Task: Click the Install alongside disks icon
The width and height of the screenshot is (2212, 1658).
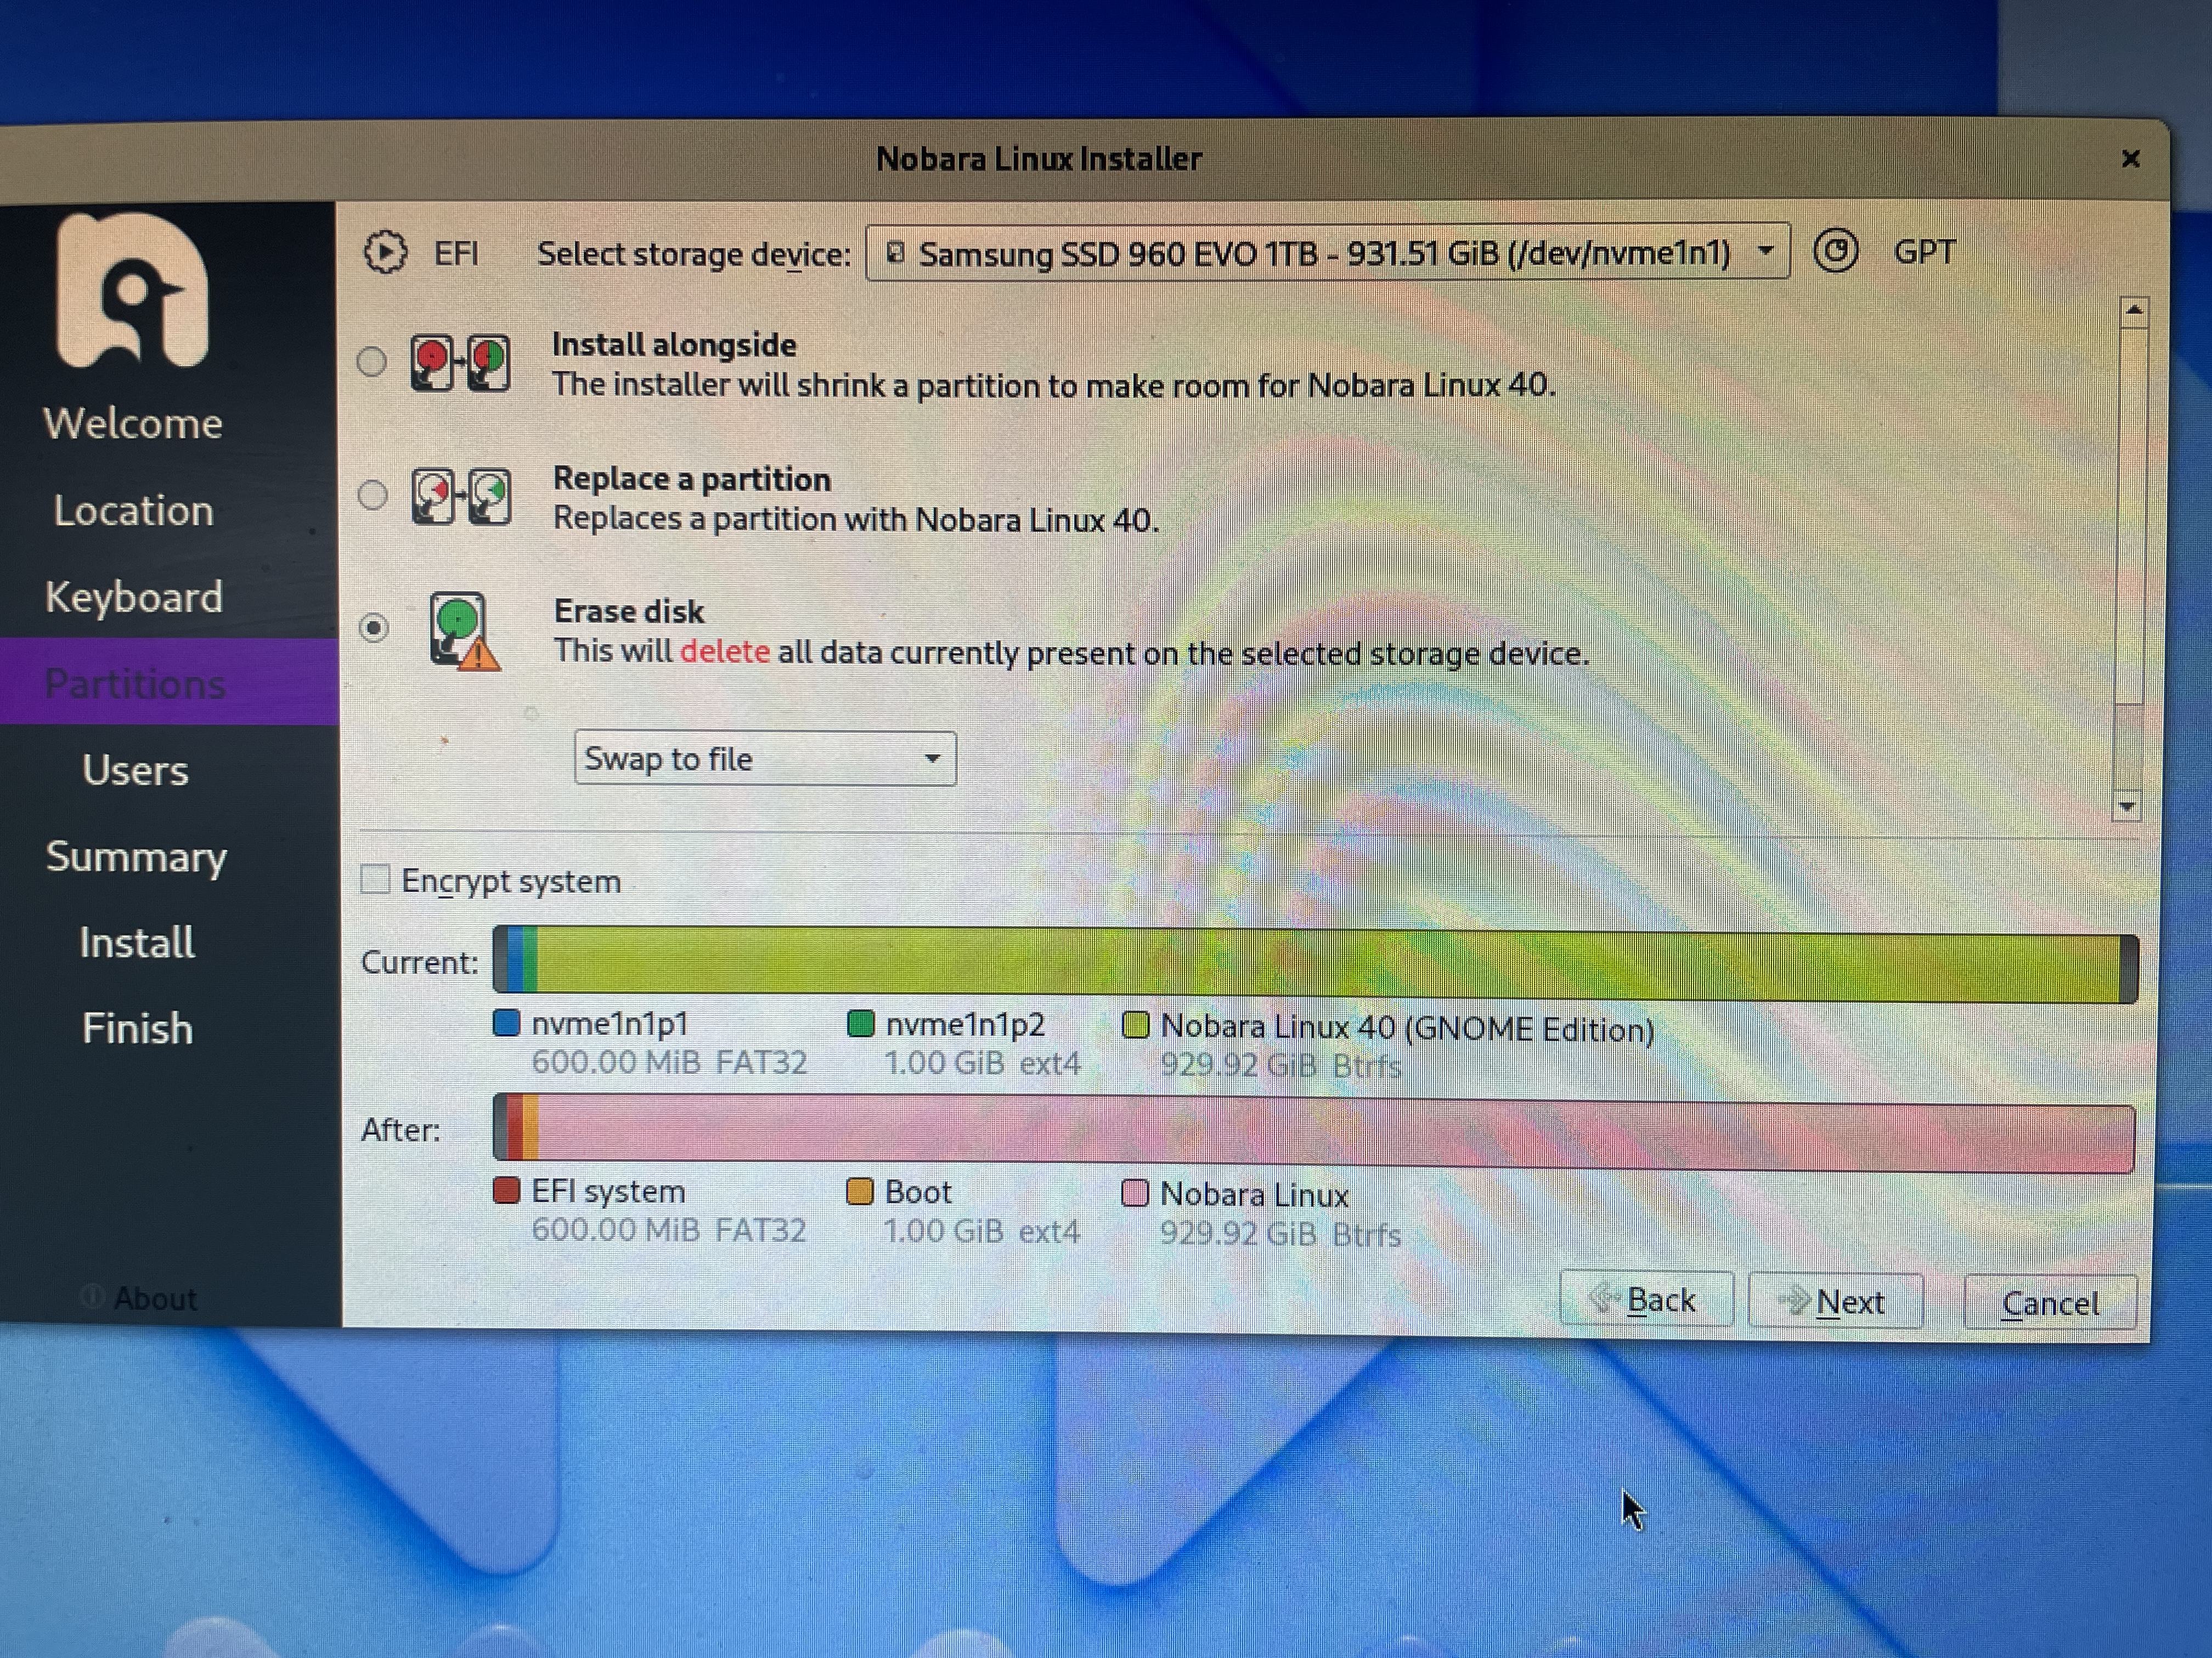Action: click(x=461, y=363)
